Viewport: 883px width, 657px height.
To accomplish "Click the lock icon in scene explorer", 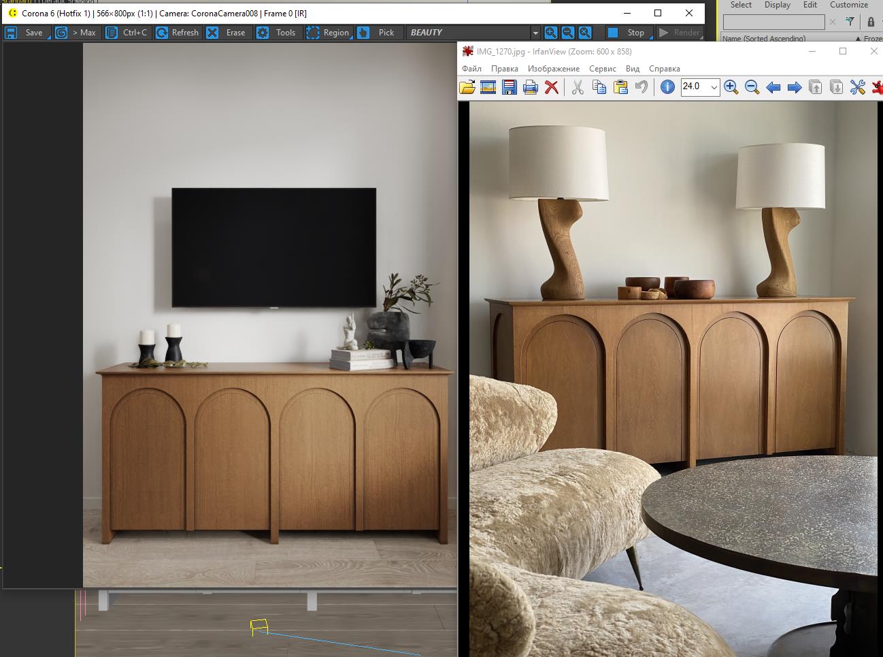I will tap(871, 22).
